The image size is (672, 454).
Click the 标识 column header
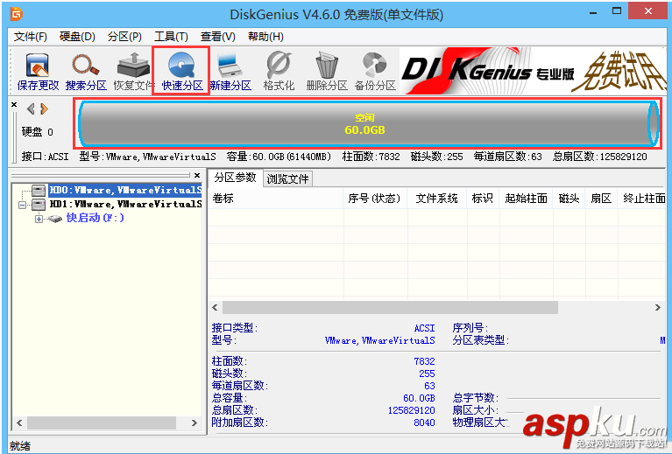click(x=483, y=198)
